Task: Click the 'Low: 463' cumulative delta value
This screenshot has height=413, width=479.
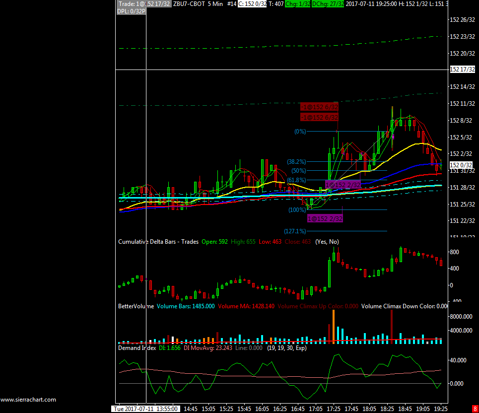Action: 270,242
